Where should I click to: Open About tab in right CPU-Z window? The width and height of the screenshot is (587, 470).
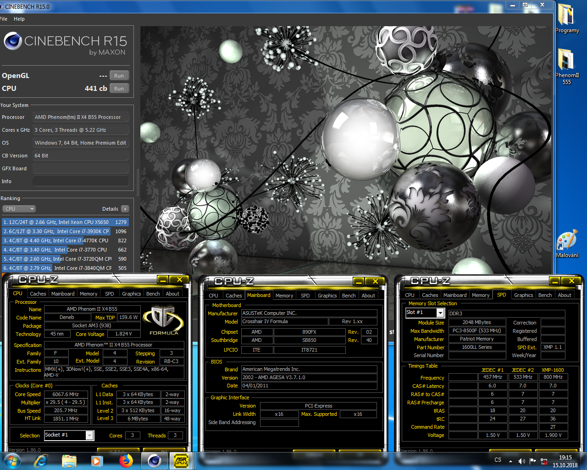565,295
